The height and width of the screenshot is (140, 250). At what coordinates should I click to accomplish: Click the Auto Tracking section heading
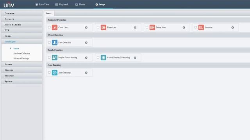point(54,65)
